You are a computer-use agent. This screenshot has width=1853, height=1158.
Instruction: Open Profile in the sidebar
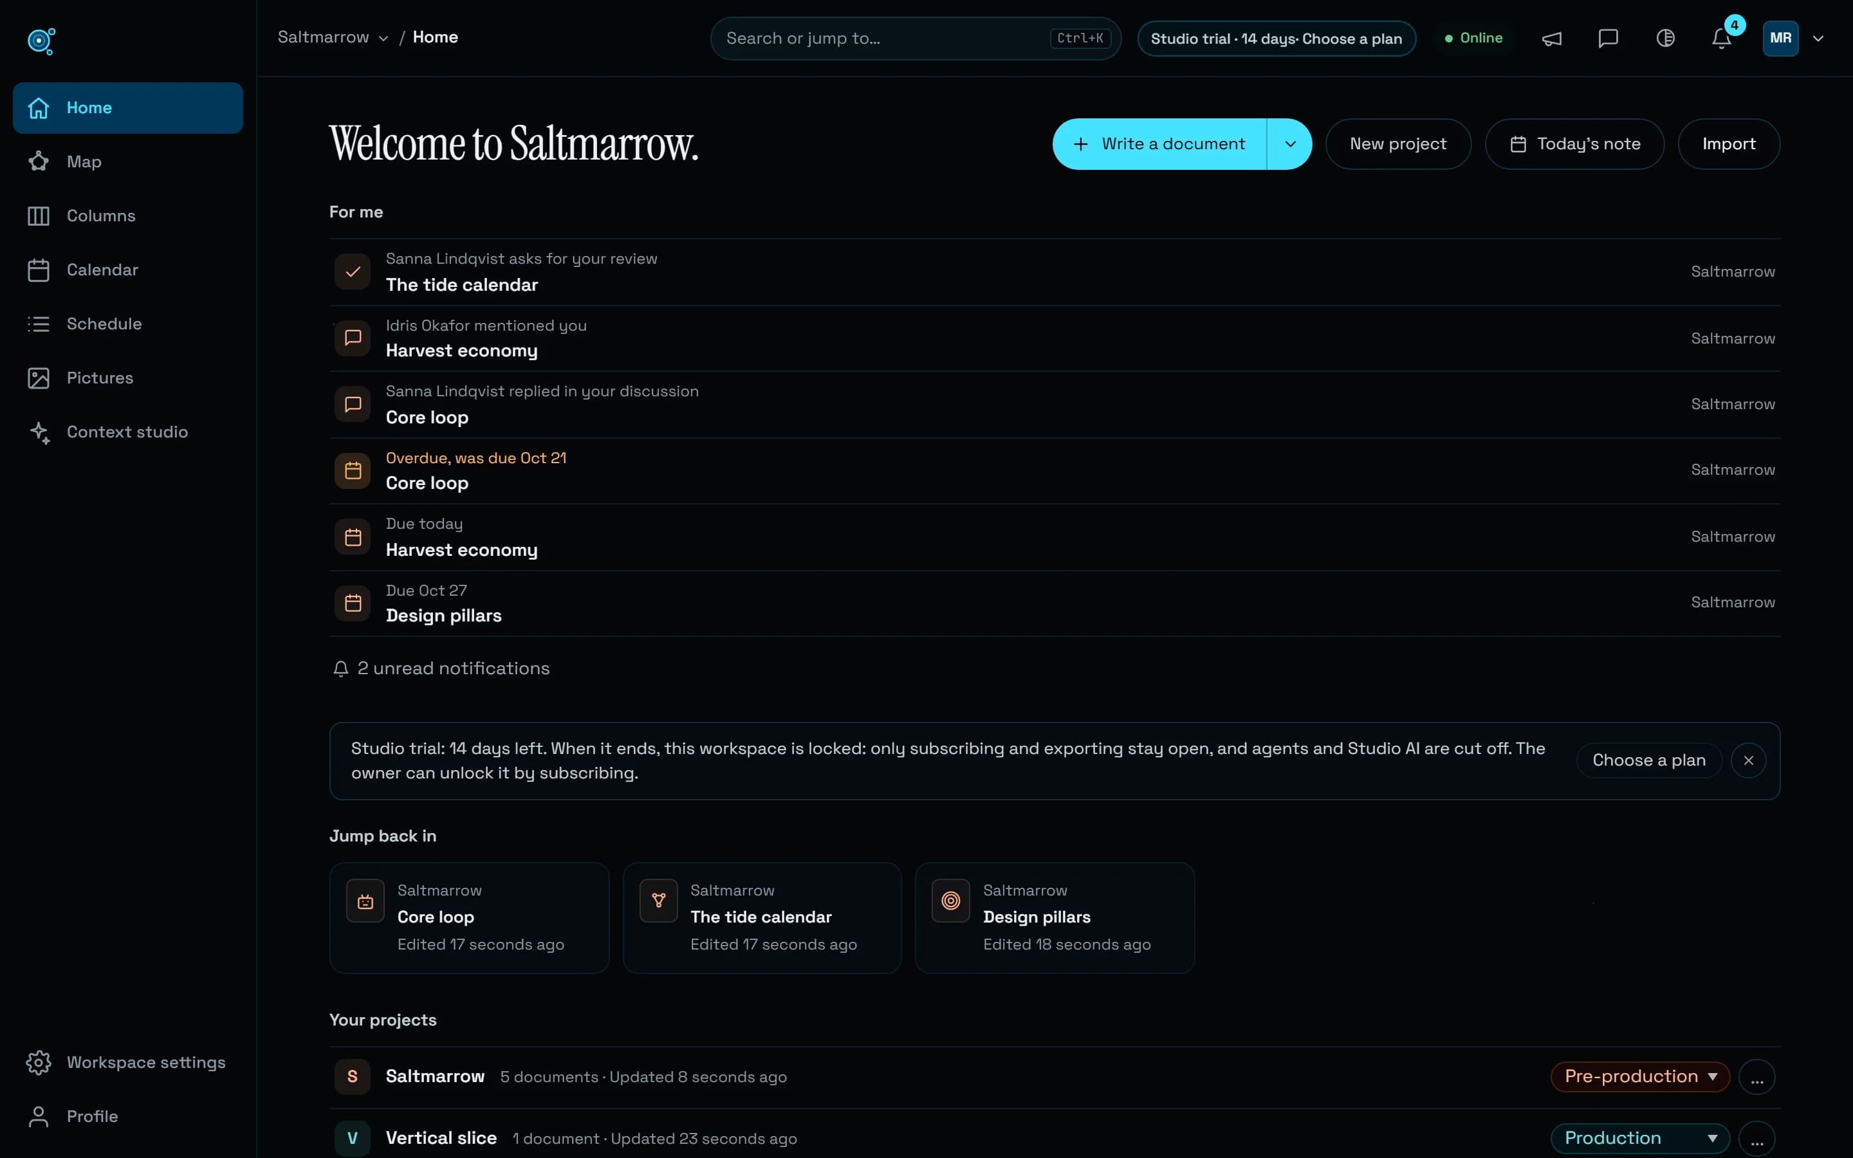[128, 1117]
